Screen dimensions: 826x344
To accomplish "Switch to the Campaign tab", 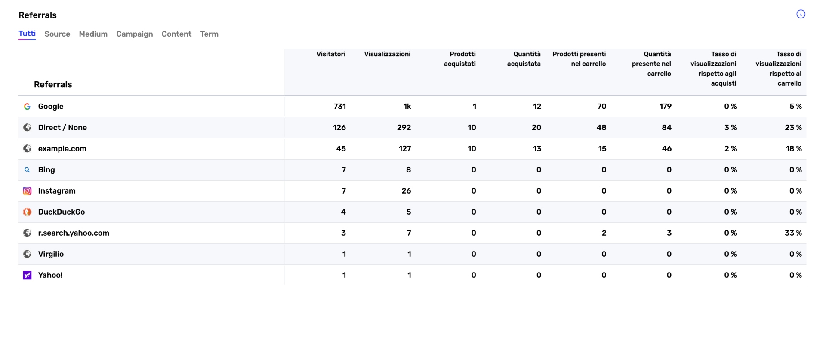I will 135,34.
